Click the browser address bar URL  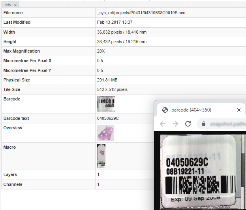pyautogui.click(x=227, y=124)
